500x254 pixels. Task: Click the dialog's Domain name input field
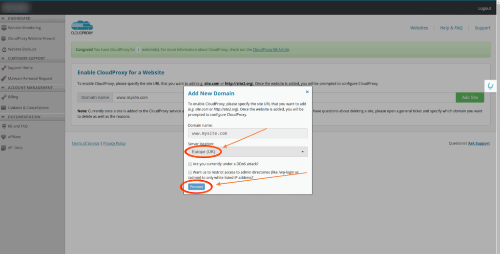click(248, 133)
